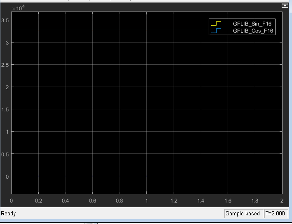Click the y-axis tick label 3.5
Image resolution: width=292 pixels, height=224 pixels.
pyautogui.click(x=5, y=20)
